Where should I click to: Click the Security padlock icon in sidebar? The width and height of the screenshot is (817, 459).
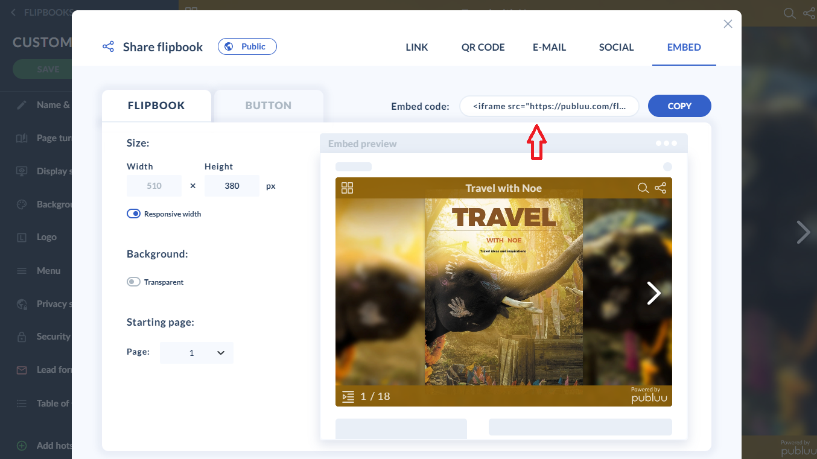22,337
